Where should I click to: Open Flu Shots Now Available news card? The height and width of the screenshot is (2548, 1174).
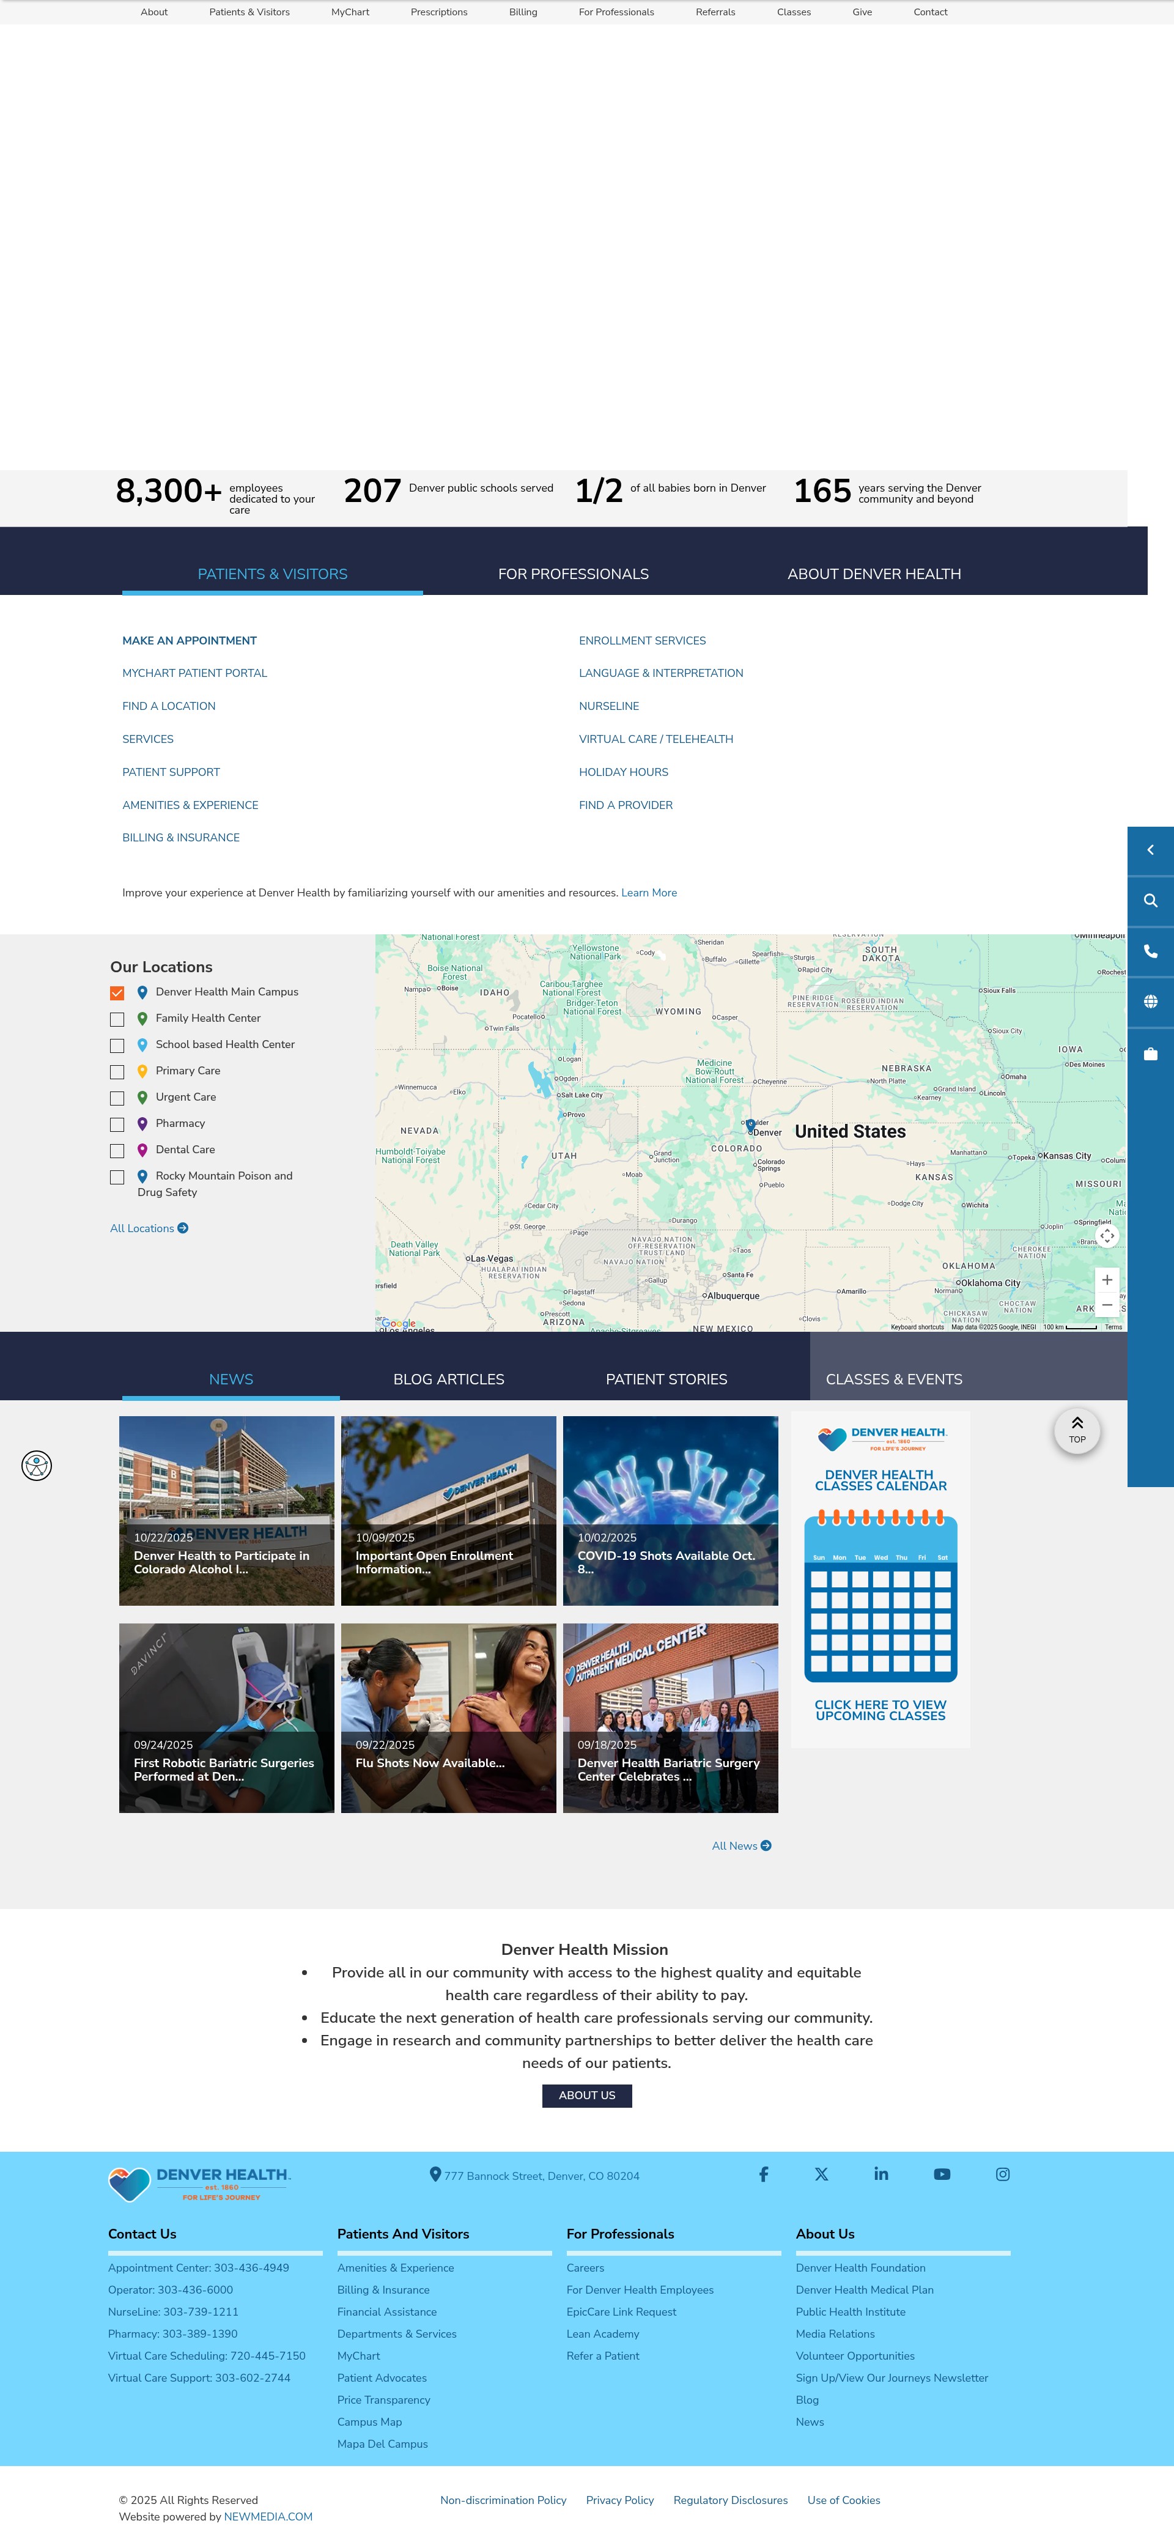pyautogui.click(x=449, y=1718)
